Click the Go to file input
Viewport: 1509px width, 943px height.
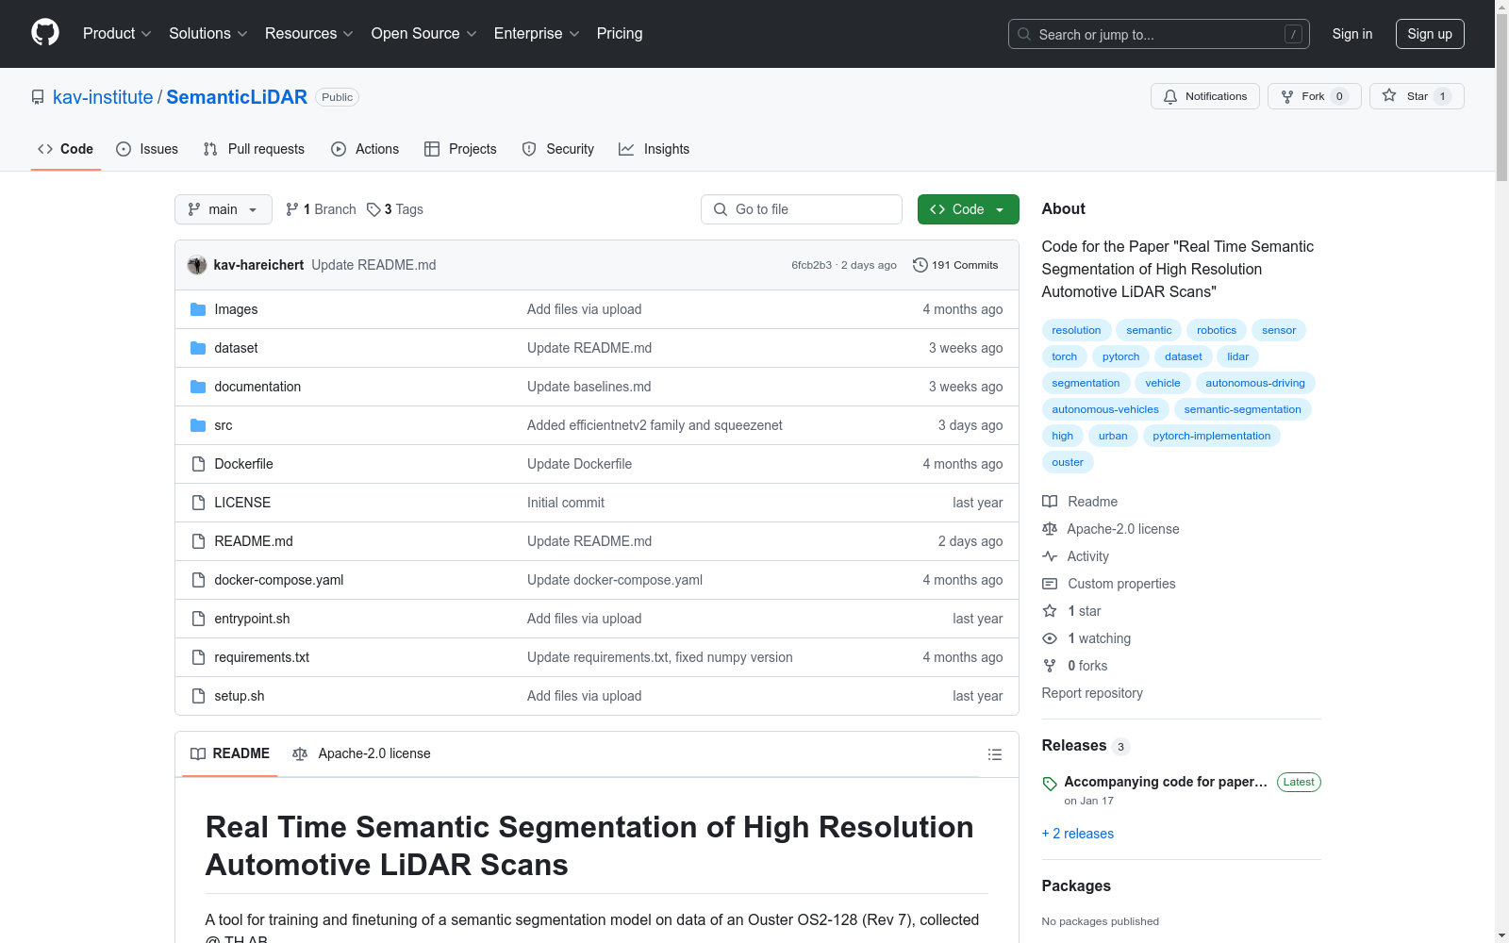coord(802,209)
